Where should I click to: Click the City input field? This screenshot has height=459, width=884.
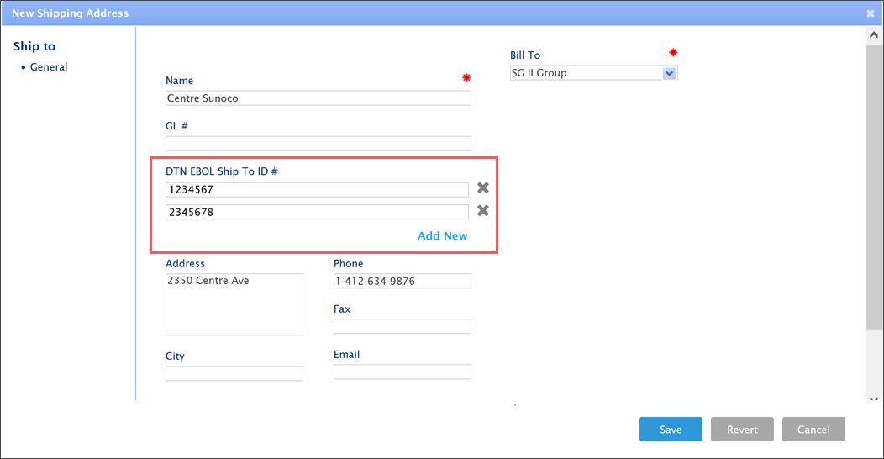234,373
